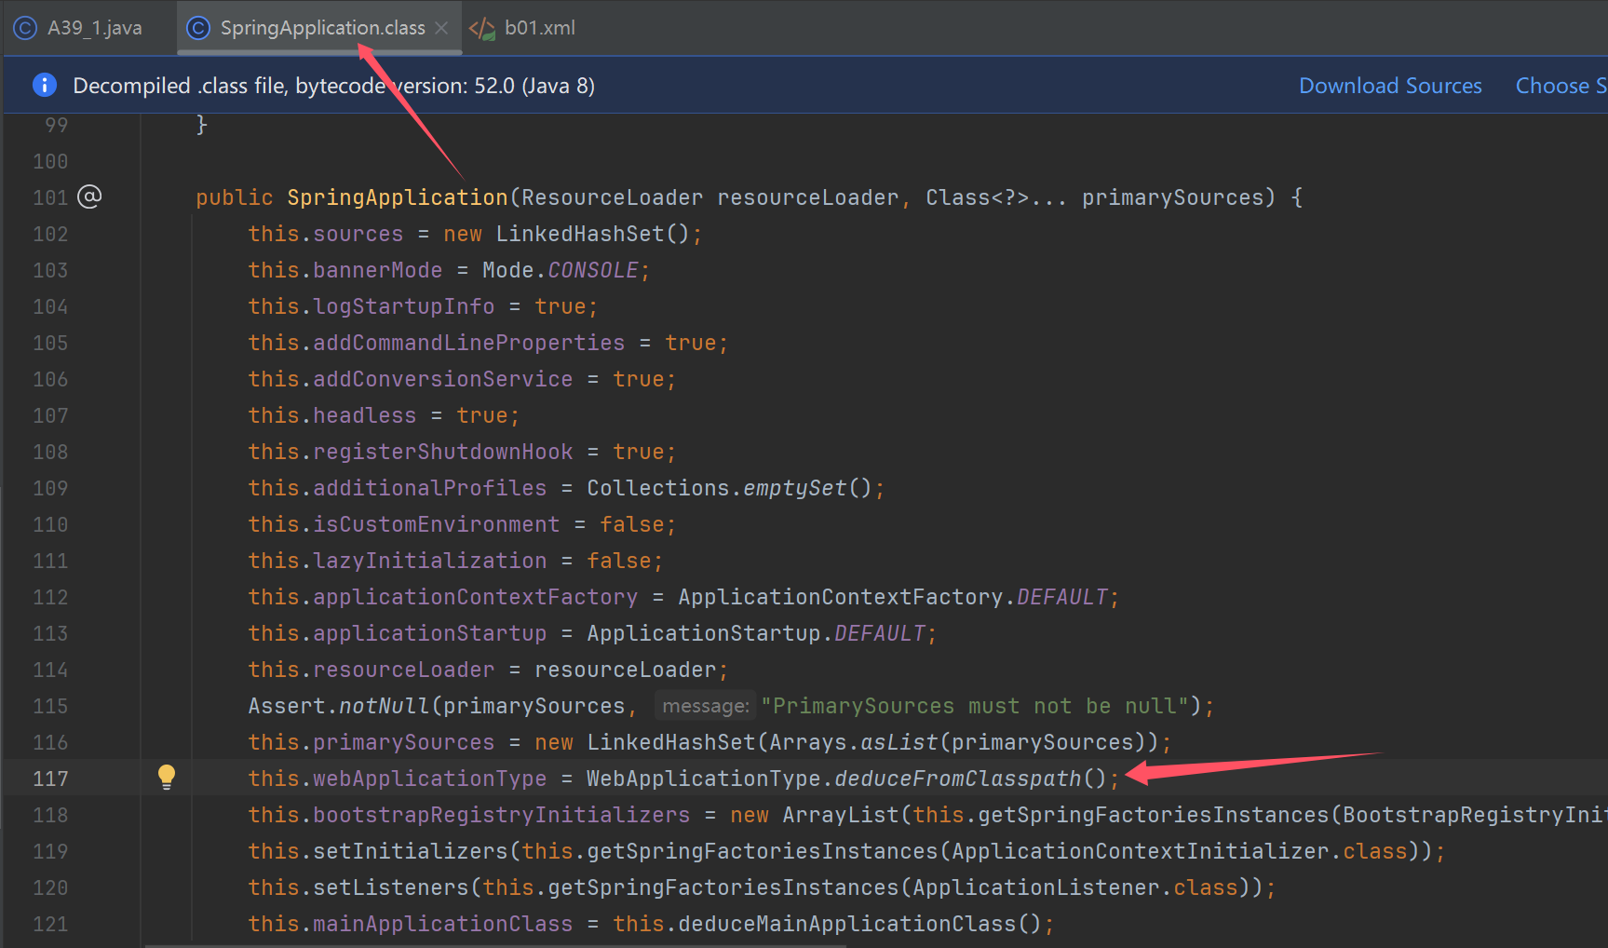Click setListeners on line 120
The image size is (1608, 948).
click(x=391, y=887)
